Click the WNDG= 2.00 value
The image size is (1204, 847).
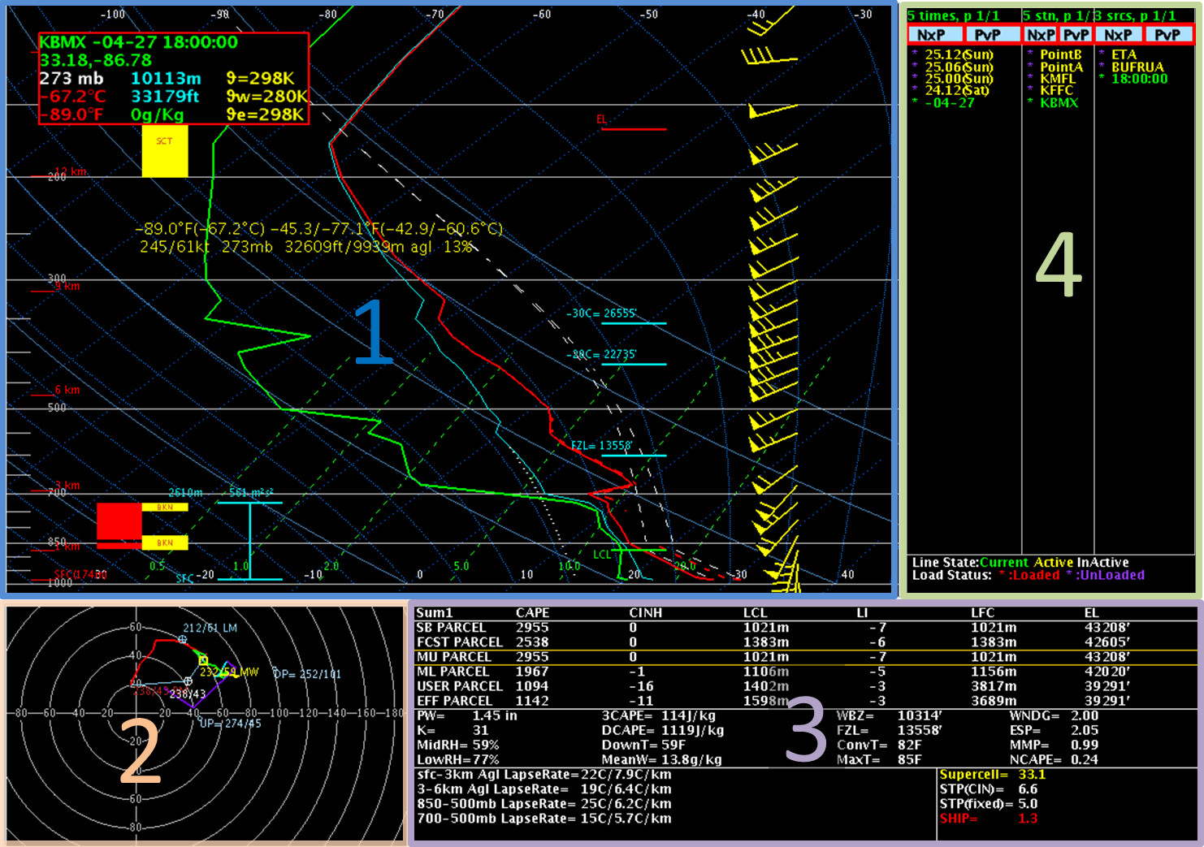point(1054,715)
